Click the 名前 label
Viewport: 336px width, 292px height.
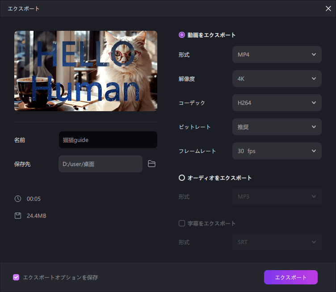point(20,140)
